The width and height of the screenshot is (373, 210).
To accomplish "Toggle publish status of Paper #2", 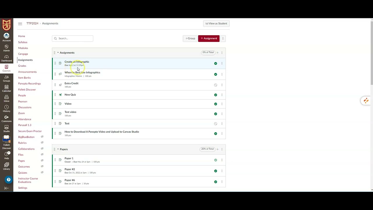I will point(216,171).
